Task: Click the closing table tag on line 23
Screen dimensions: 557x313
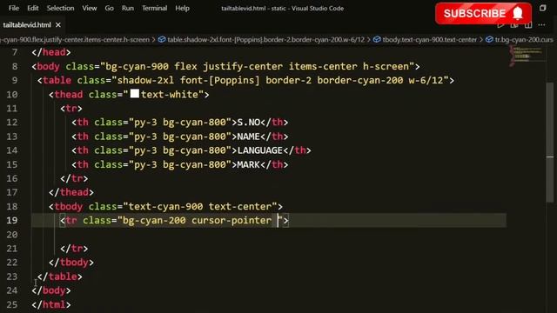Action: (60, 276)
